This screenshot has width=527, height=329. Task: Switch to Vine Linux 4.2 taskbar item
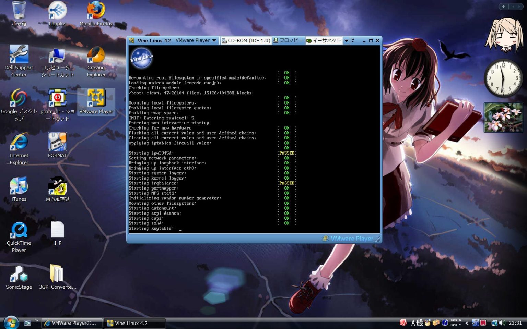(134, 323)
